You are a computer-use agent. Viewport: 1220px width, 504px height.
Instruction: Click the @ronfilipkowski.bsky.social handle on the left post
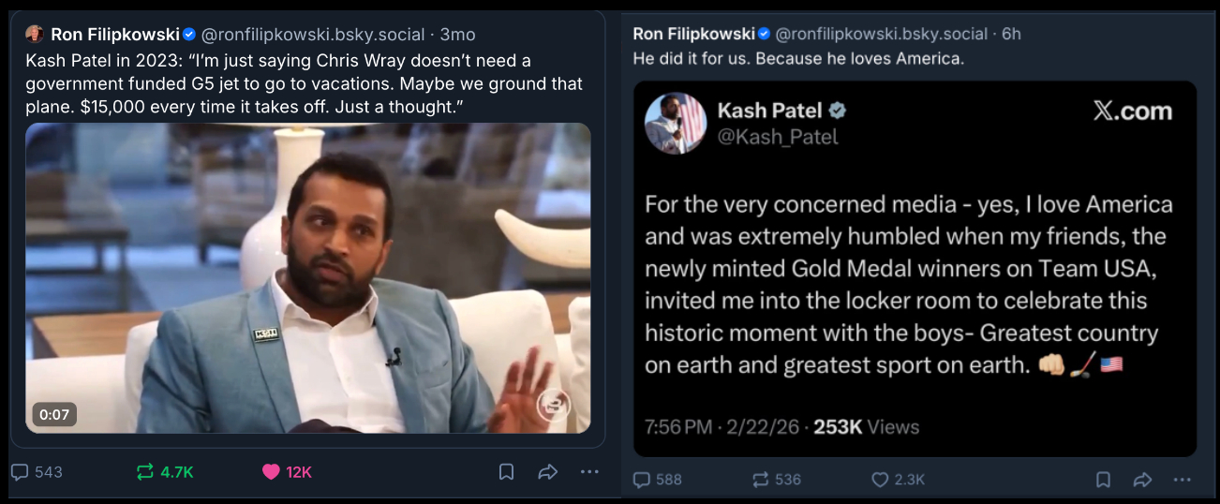[313, 35]
